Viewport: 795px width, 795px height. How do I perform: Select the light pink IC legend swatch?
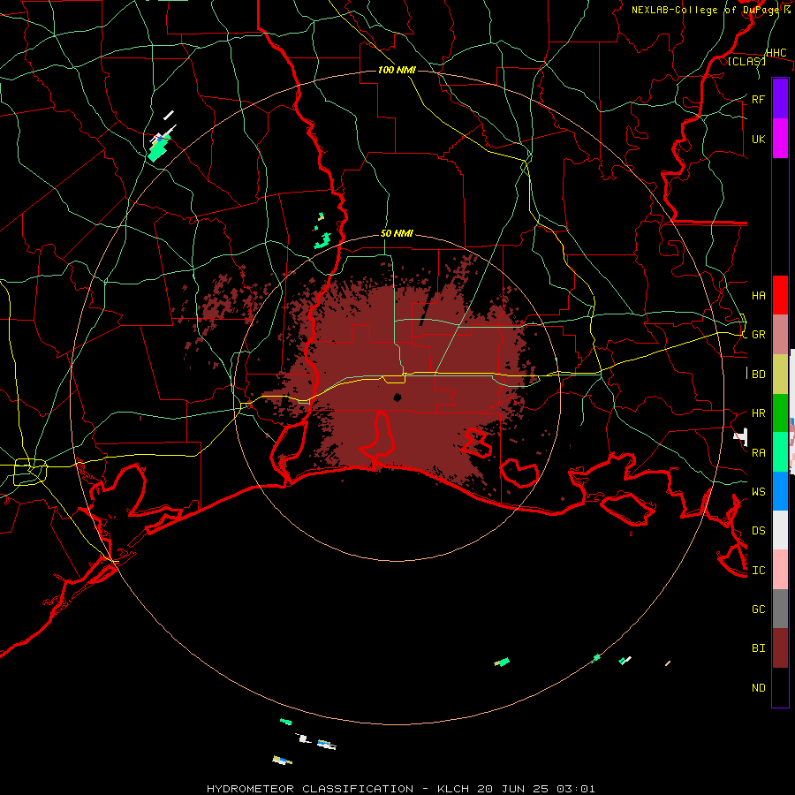(780, 570)
